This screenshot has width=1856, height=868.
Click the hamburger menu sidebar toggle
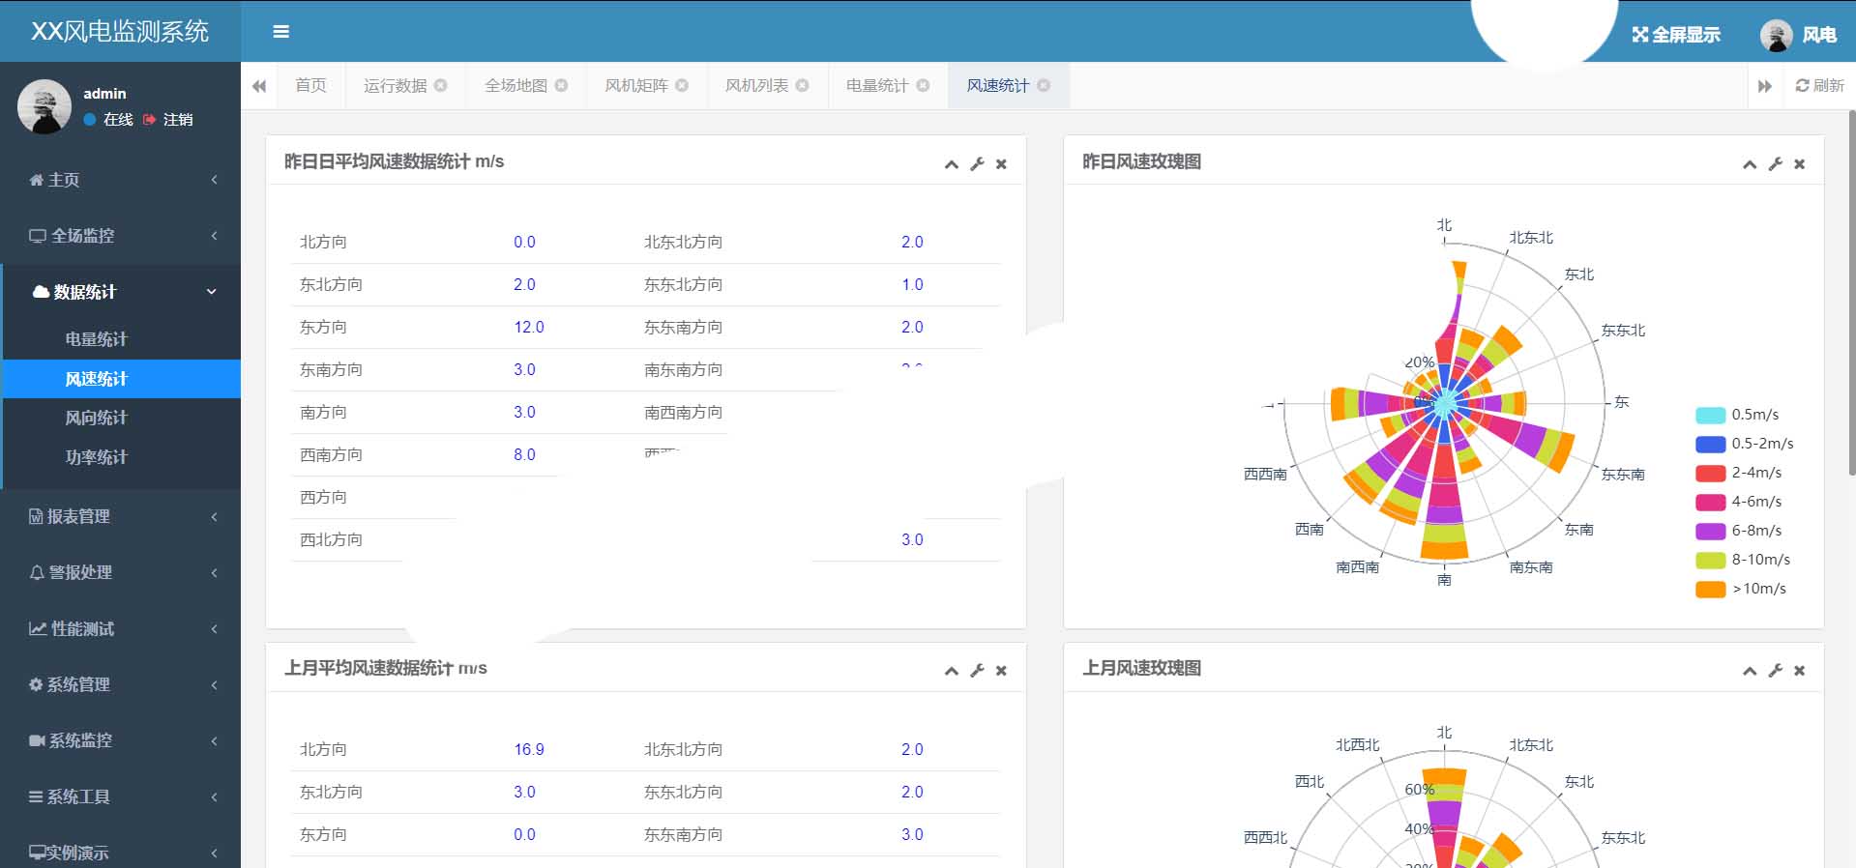point(281,32)
